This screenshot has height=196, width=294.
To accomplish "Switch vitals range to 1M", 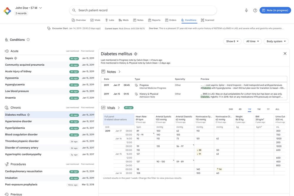I will click(259, 109).
